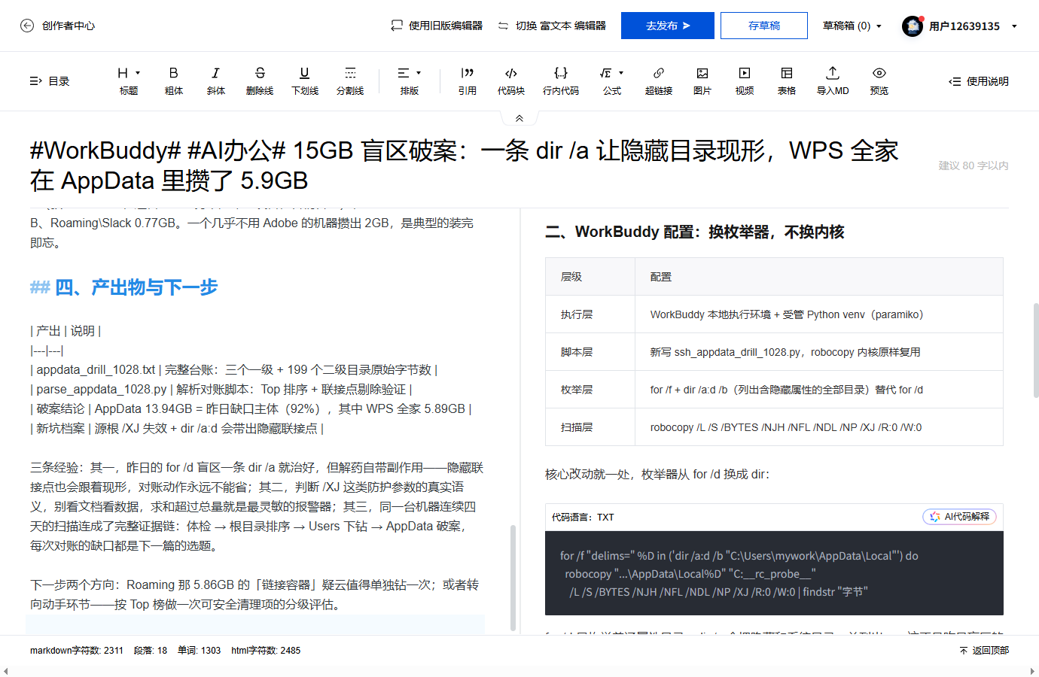Image resolution: width=1039 pixels, height=677 pixels.
Task: Click the article title input field
Action: [467, 165]
